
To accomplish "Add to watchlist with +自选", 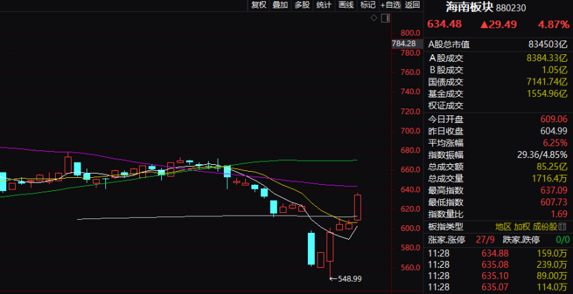I will pyautogui.click(x=390, y=5).
